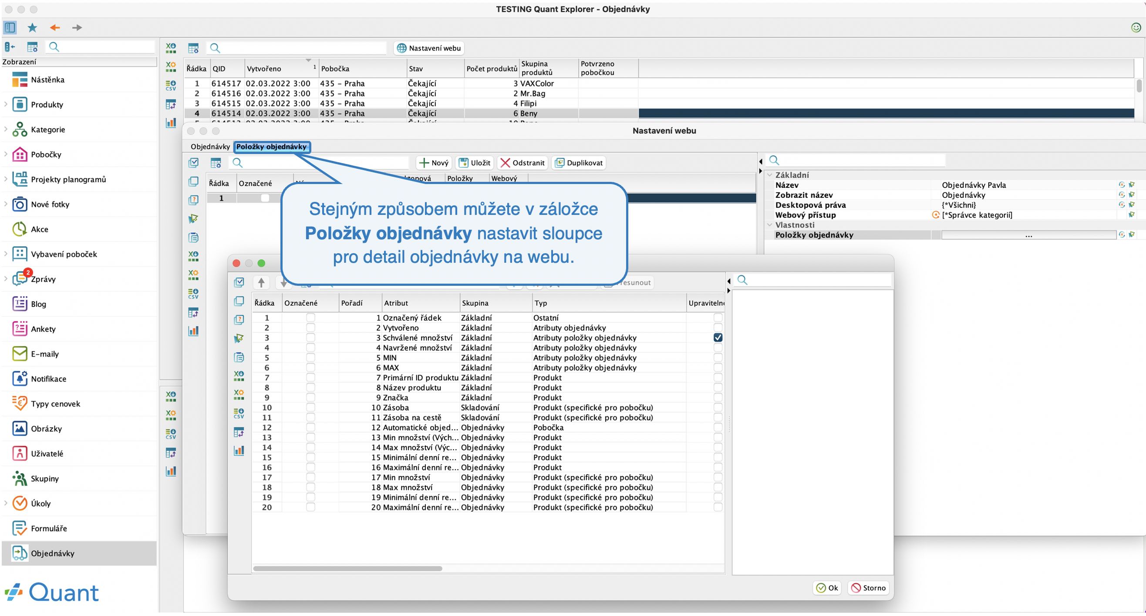Click horizontal scrollbar in column dialog
This screenshot has height=616, width=1146.
348,569
